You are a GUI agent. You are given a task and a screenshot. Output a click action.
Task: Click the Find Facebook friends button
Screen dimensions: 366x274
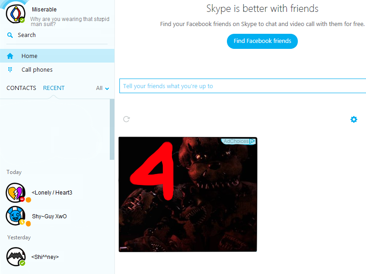tap(262, 41)
